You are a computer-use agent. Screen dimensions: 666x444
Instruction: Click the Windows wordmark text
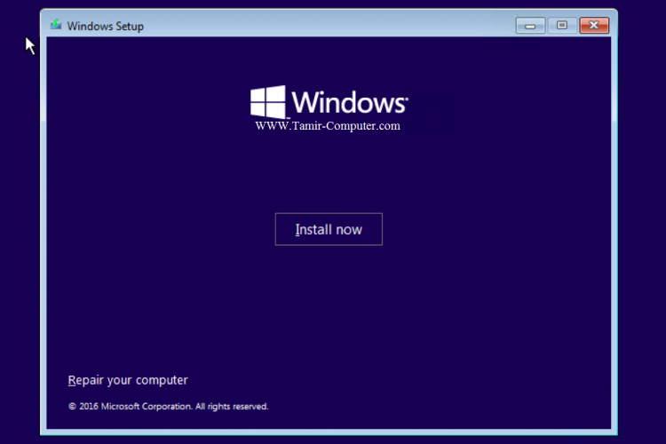pos(347,102)
